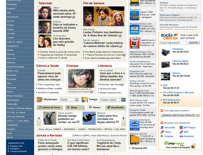Switch to the Blogs tab
The height and width of the screenshot is (155, 203).
point(75,108)
